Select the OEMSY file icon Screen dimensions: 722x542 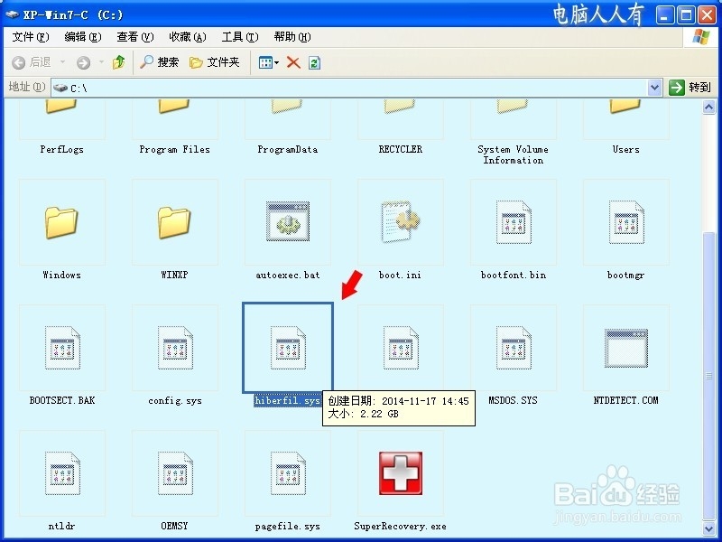click(175, 473)
